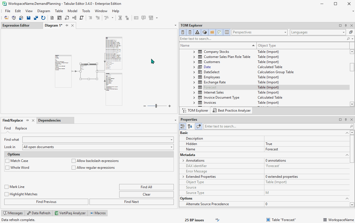Open the Model menu
355x223 pixels.
tap(72, 11)
